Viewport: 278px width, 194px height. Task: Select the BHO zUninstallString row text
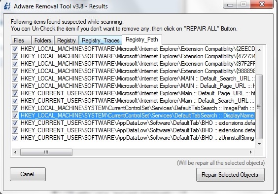(138, 138)
